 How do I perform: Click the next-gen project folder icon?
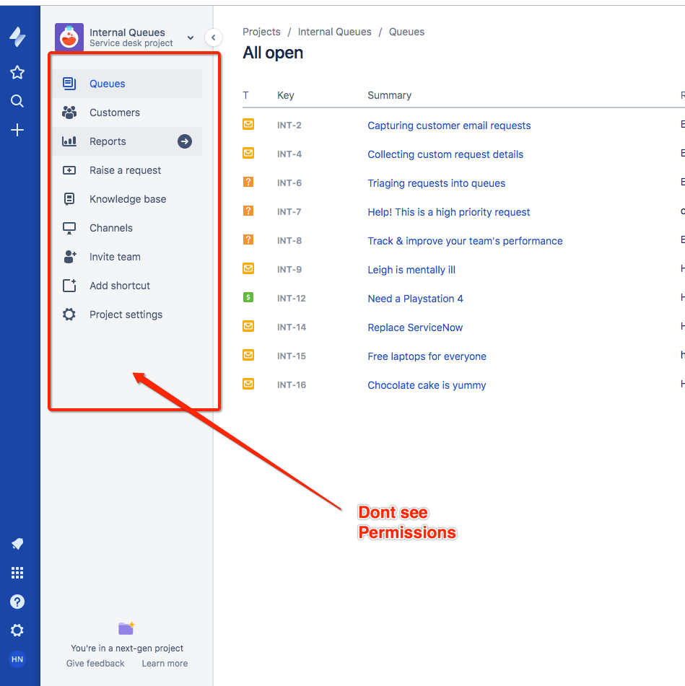pyautogui.click(x=126, y=628)
